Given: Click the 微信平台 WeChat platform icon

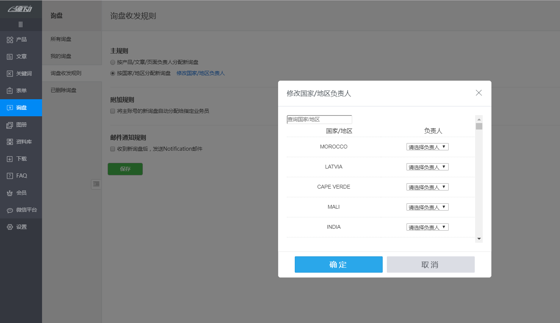Looking at the screenshot, I should point(10,210).
